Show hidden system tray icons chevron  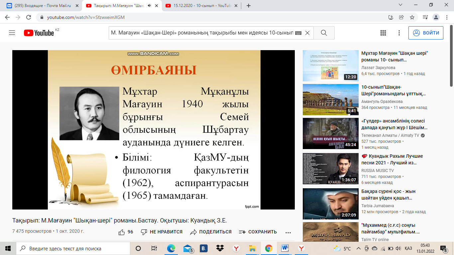click(359, 248)
